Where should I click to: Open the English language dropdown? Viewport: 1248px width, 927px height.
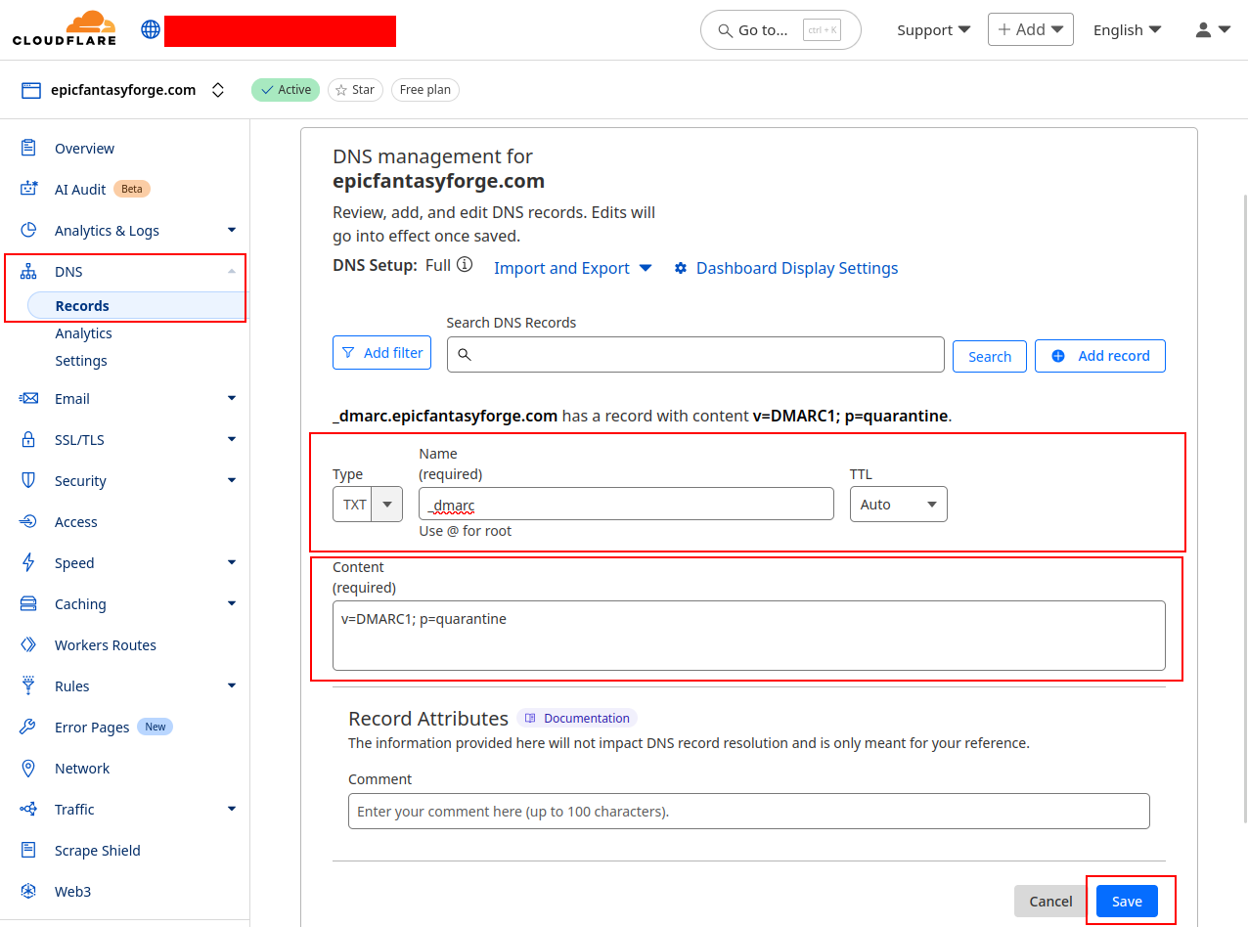pyautogui.click(x=1128, y=29)
